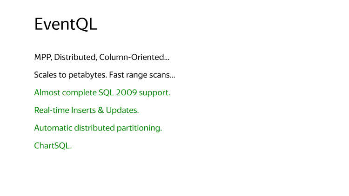
Task: Click the word "complete" in green line
Action: click(78, 92)
